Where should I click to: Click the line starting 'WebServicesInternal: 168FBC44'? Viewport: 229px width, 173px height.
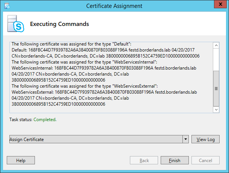104,68
